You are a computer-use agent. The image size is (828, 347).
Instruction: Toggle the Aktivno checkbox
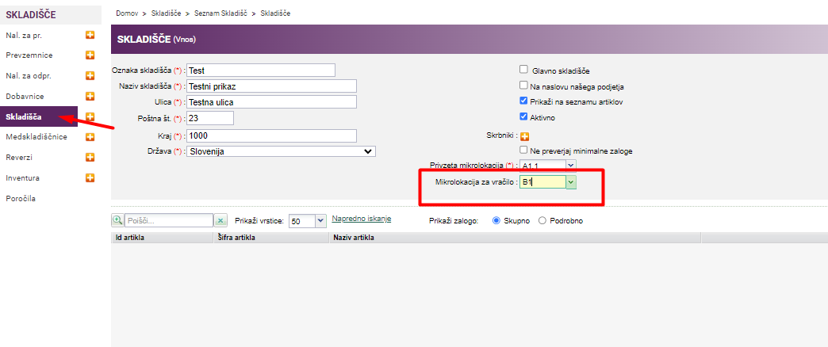pos(523,117)
